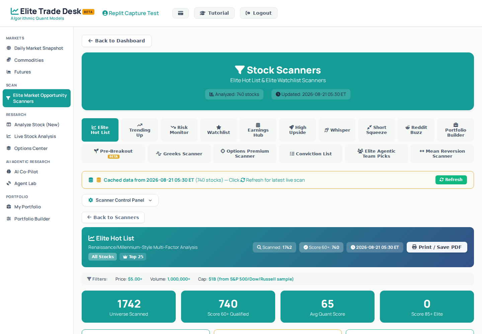Click the stack icon next to Options Center
This screenshot has width=482, height=334.
tap(9, 148)
